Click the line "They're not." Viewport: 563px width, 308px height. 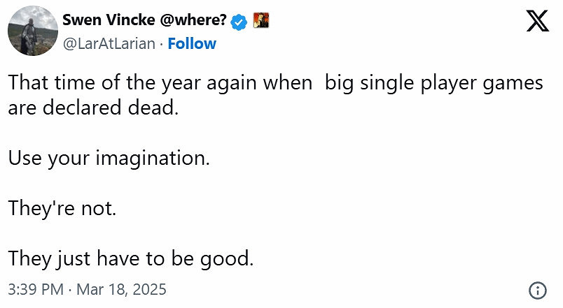(62, 208)
